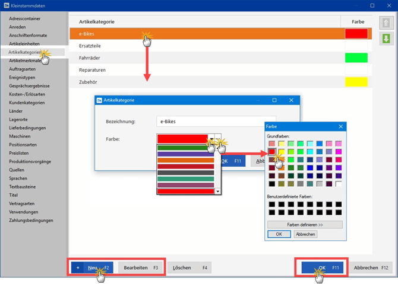Click the ellipsis button beside the Farbe dropdown

point(218,138)
